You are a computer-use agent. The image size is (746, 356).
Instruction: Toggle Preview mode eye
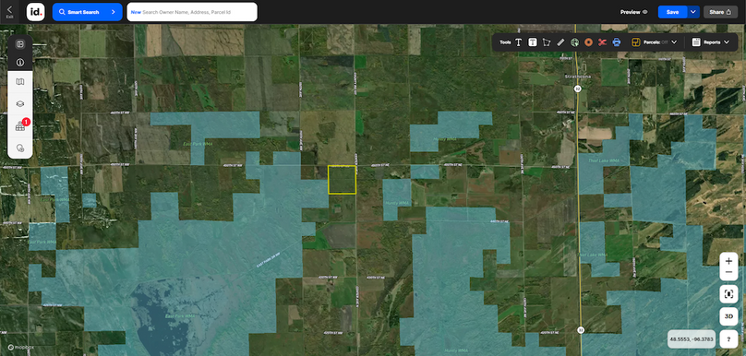click(x=645, y=12)
